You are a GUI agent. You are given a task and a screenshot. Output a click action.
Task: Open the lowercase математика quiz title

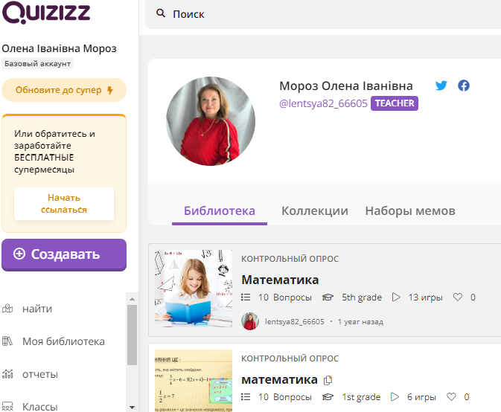[x=279, y=380]
